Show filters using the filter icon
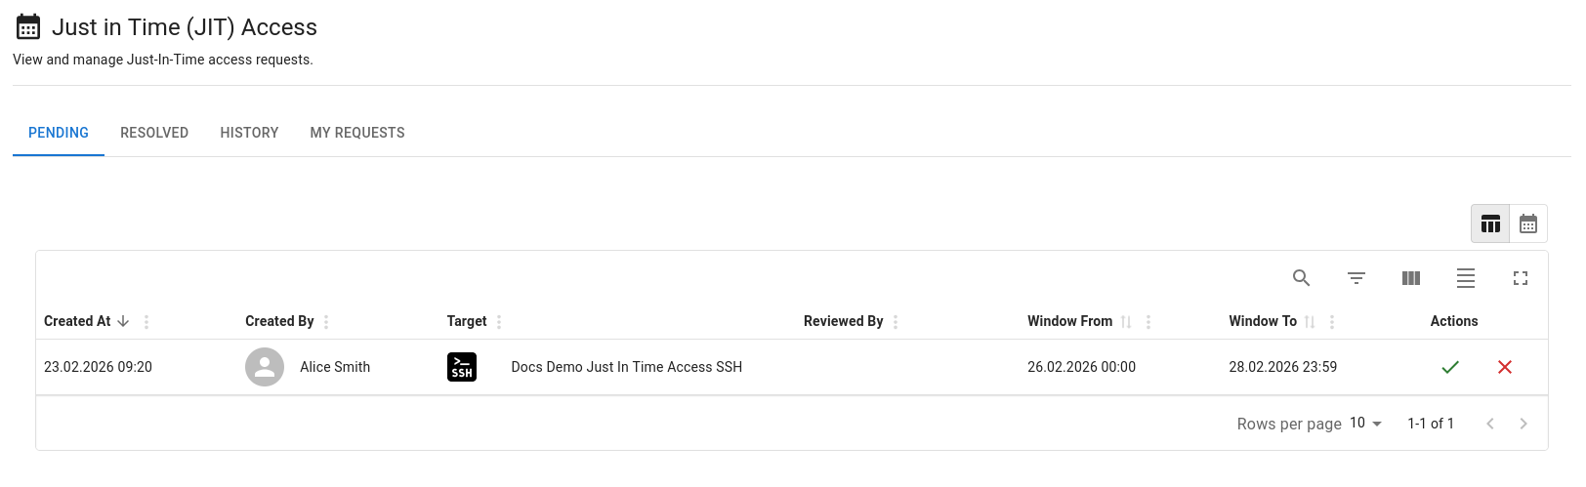1586x487 pixels. 1356,278
